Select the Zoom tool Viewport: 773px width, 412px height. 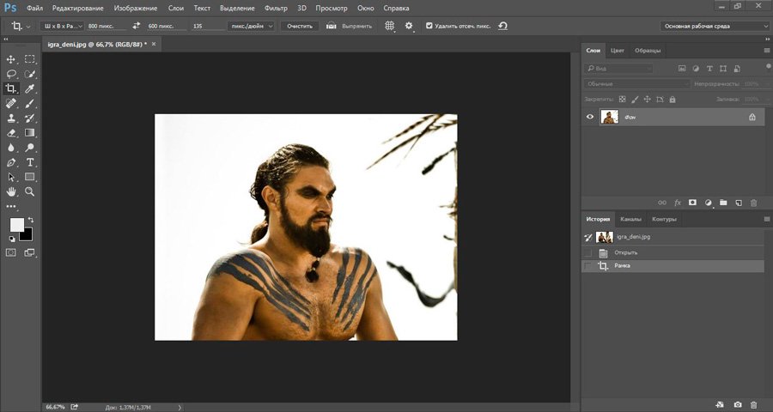(29, 191)
